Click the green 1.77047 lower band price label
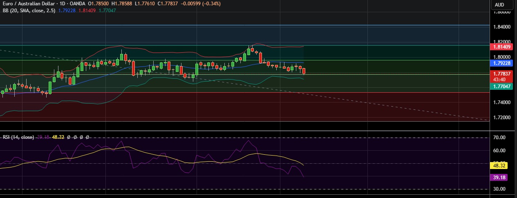 502,87
